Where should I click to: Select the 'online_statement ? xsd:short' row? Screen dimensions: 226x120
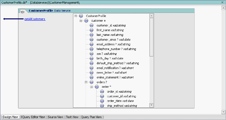tap(115, 77)
